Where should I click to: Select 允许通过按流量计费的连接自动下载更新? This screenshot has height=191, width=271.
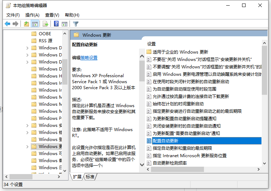pyautogui.click(x=191, y=97)
